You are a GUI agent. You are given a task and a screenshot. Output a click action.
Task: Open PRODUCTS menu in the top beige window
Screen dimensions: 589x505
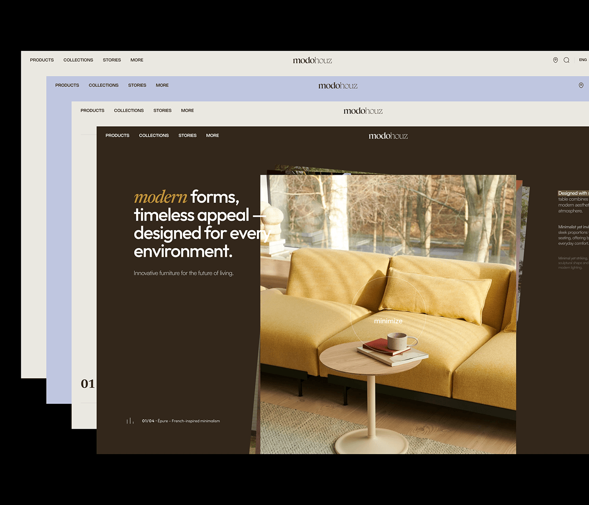tap(42, 60)
